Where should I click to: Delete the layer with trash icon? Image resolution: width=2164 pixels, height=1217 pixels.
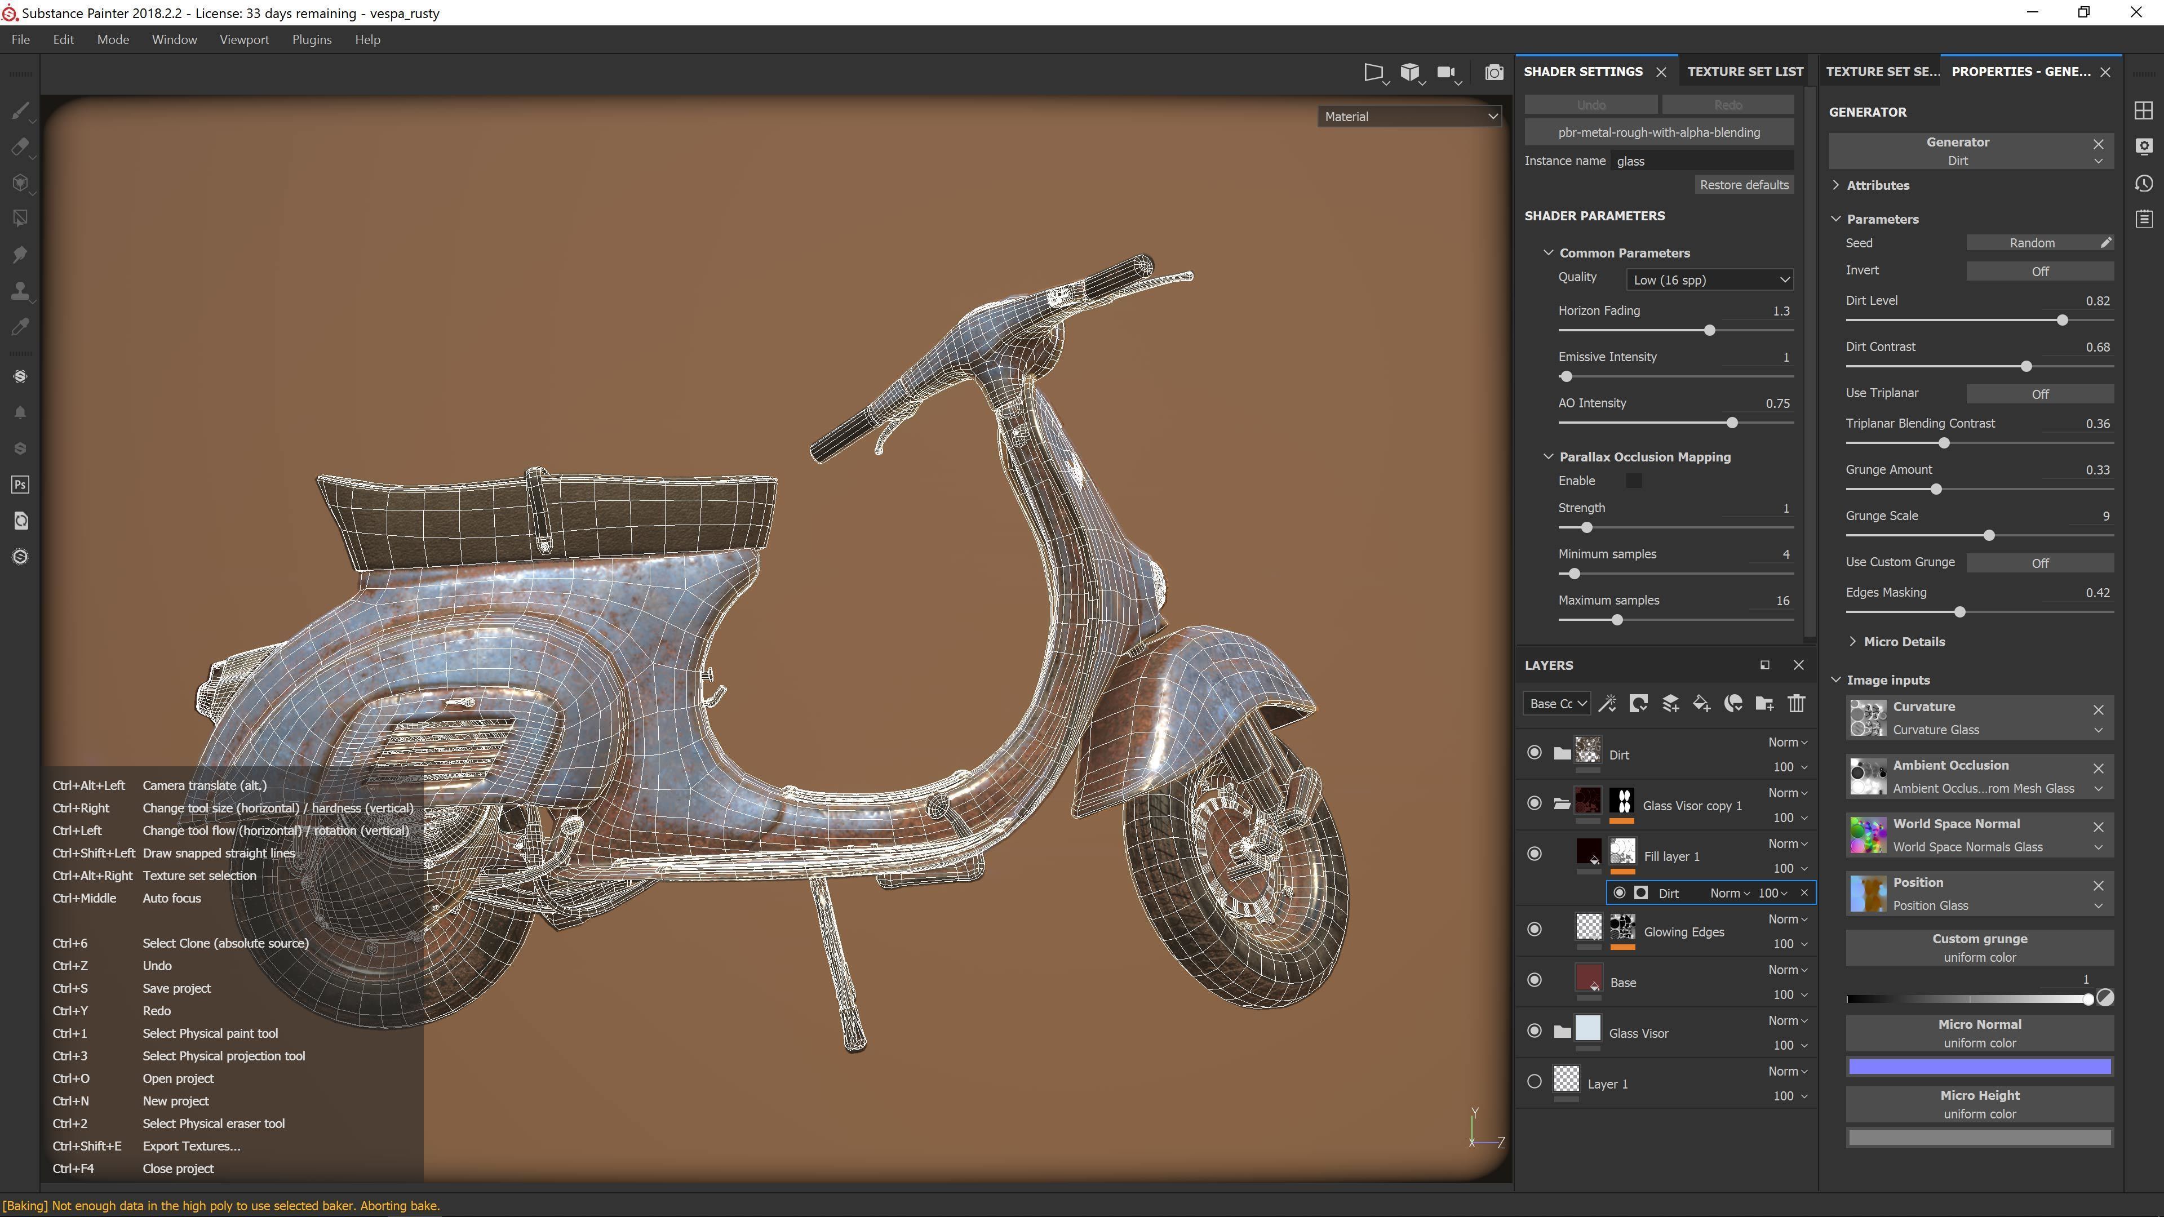[x=1796, y=704]
